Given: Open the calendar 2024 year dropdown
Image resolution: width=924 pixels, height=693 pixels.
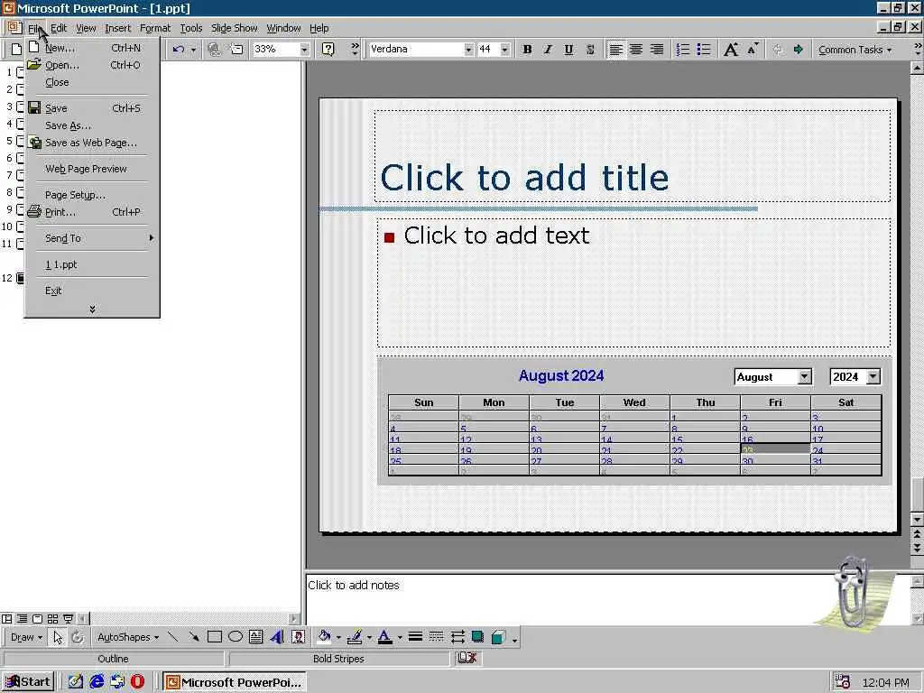Looking at the screenshot, I should (873, 376).
